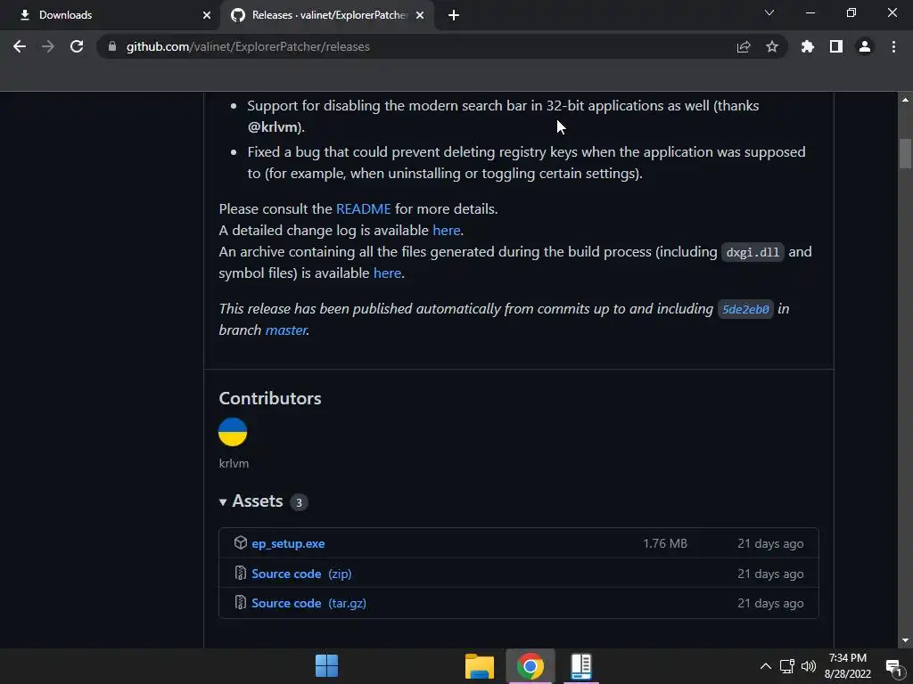Close the Downloads tab
This screenshot has height=684, width=913.
207,15
